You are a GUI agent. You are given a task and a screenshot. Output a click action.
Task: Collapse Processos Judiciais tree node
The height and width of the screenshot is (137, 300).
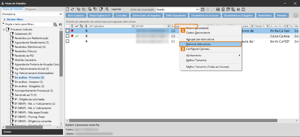pyautogui.click(x=4, y=29)
